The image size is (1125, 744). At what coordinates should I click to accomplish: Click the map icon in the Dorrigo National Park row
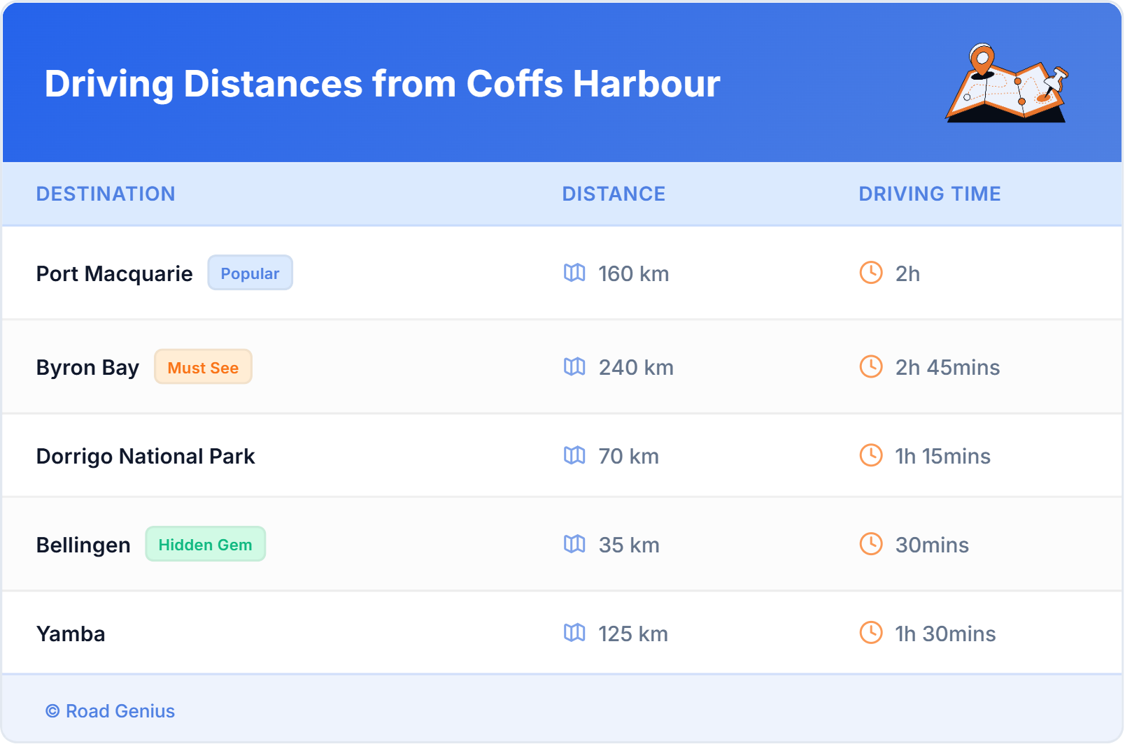pyautogui.click(x=575, y=455)
